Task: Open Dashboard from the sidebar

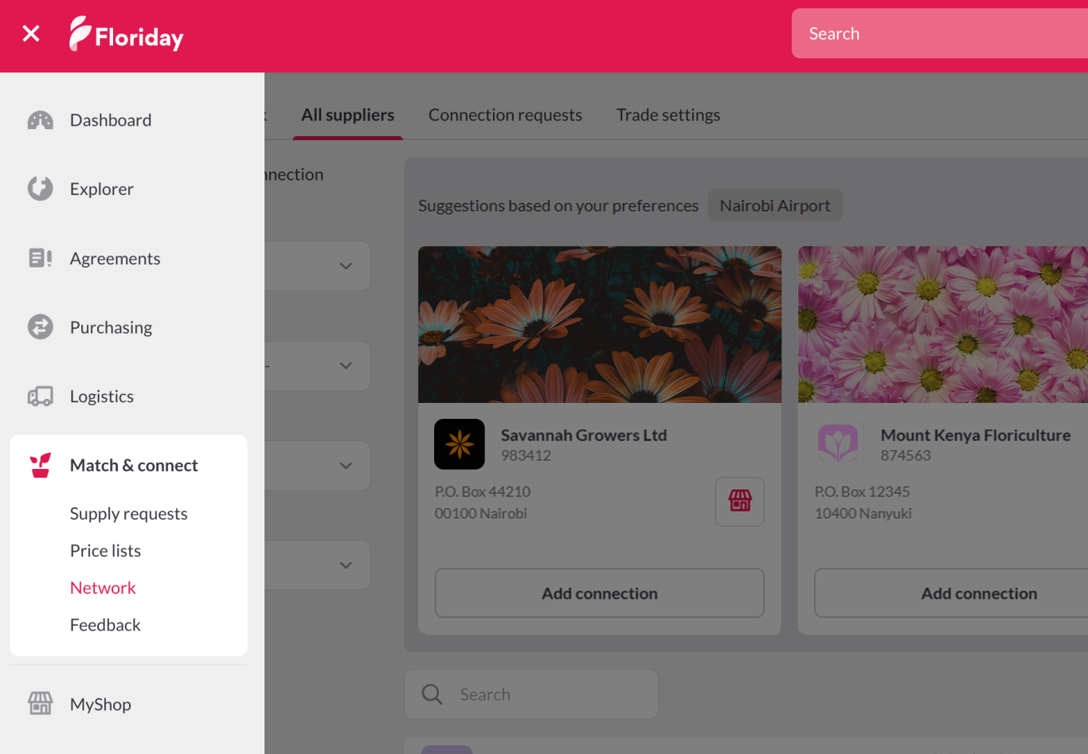Action: click(110, 120)
